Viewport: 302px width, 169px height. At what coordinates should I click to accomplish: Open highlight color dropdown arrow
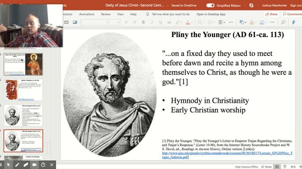pos(182,23)
